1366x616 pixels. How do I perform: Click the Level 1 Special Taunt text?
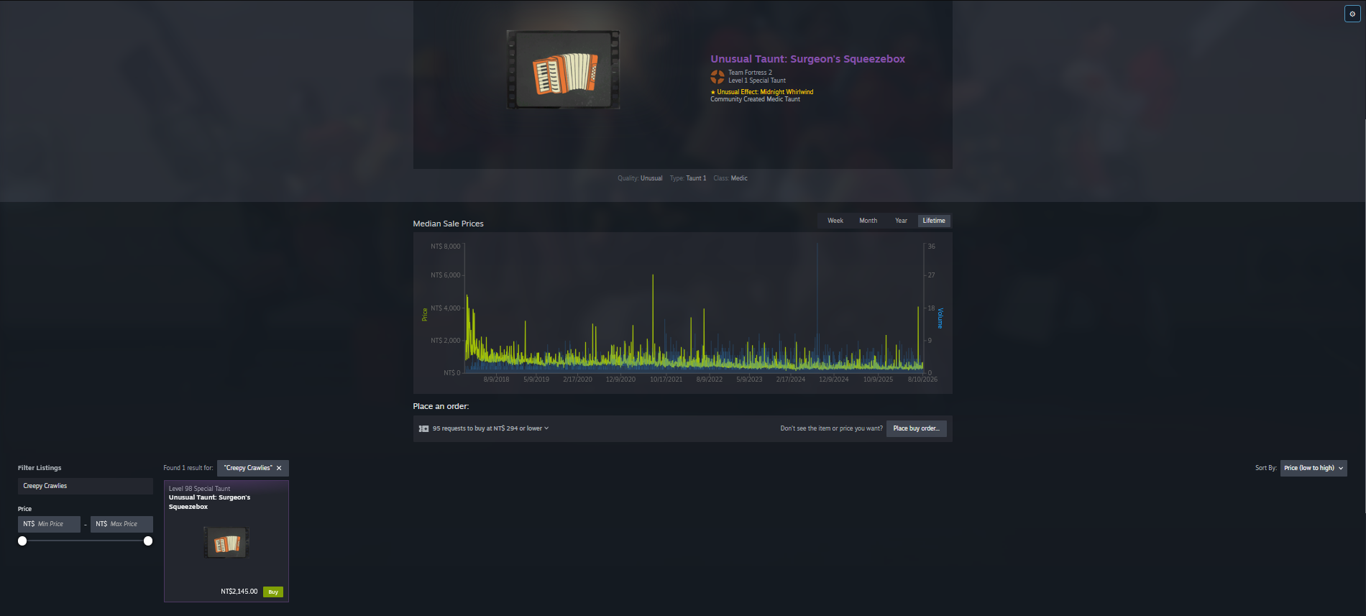(x=756, y=81)
